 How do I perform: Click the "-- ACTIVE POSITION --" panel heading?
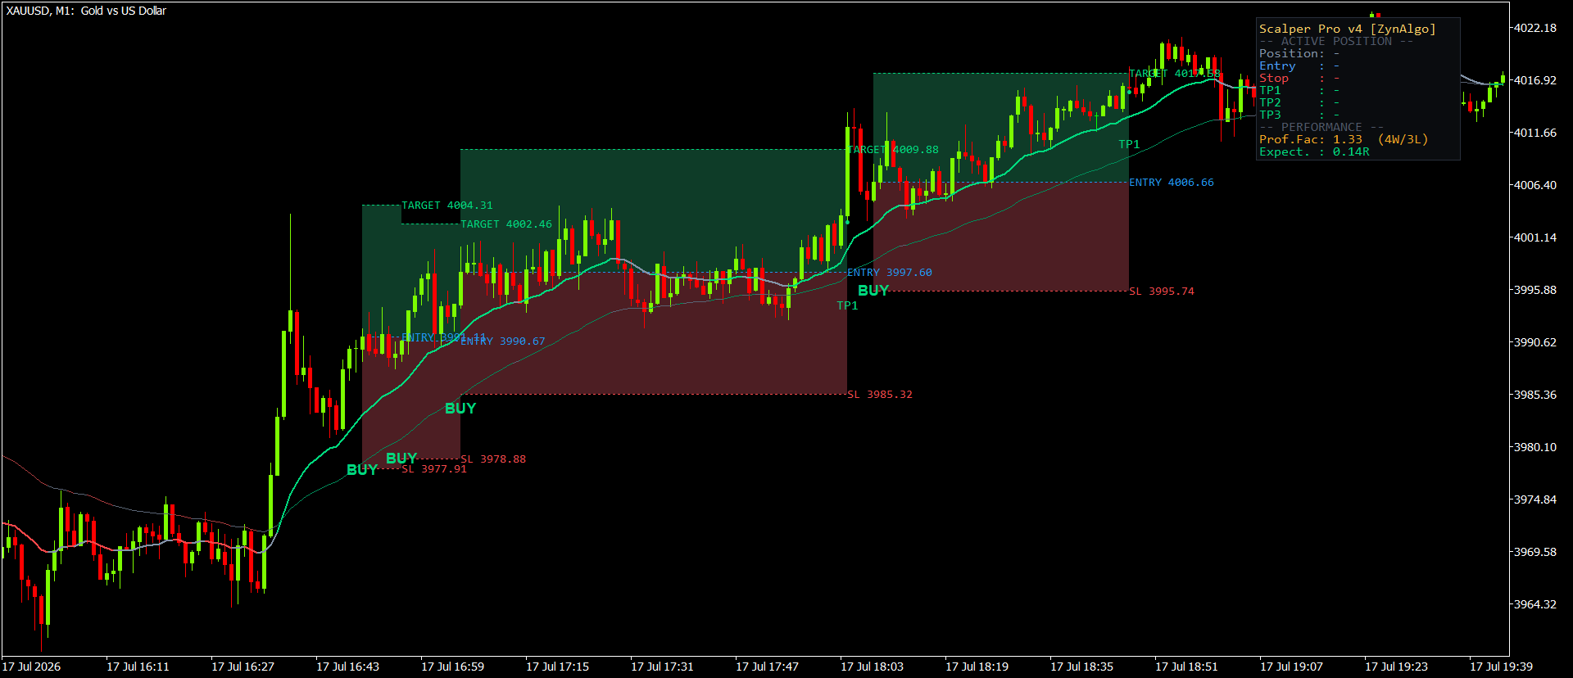coord(1335,41)
